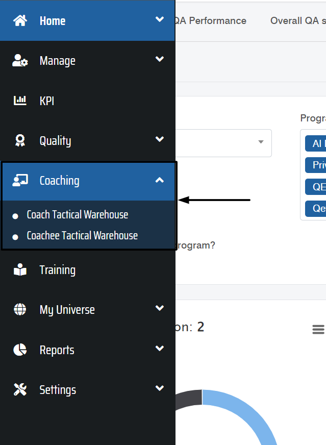Image resolution: width=326 pixels, height=445 pixels.
Task: Select the Manage menu label
Action: click(x=58, y=61)
